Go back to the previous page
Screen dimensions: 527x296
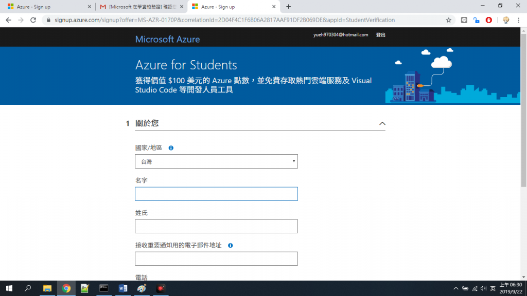point(8,20)
